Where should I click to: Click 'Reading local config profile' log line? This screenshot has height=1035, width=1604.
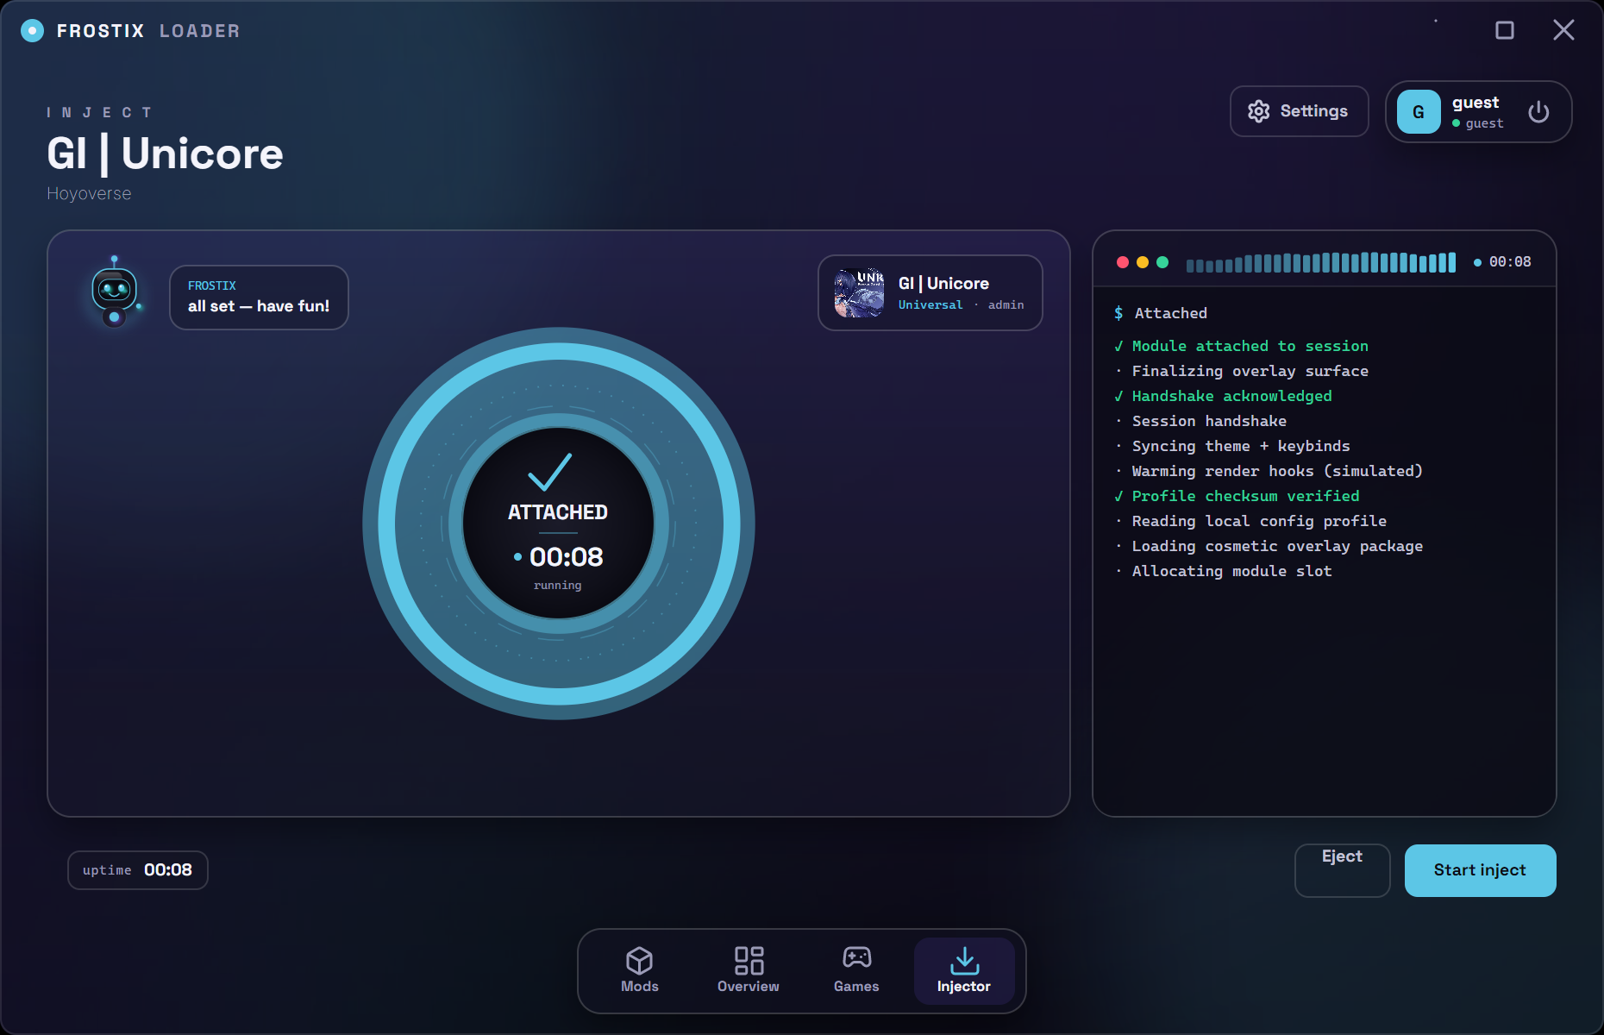pyautogui.click(x=1250, y=521)
